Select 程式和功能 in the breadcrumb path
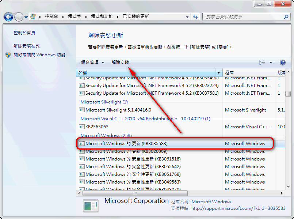The height and width of the screenshot is (219, 294). pyautogui.click(x=102, y=16)
